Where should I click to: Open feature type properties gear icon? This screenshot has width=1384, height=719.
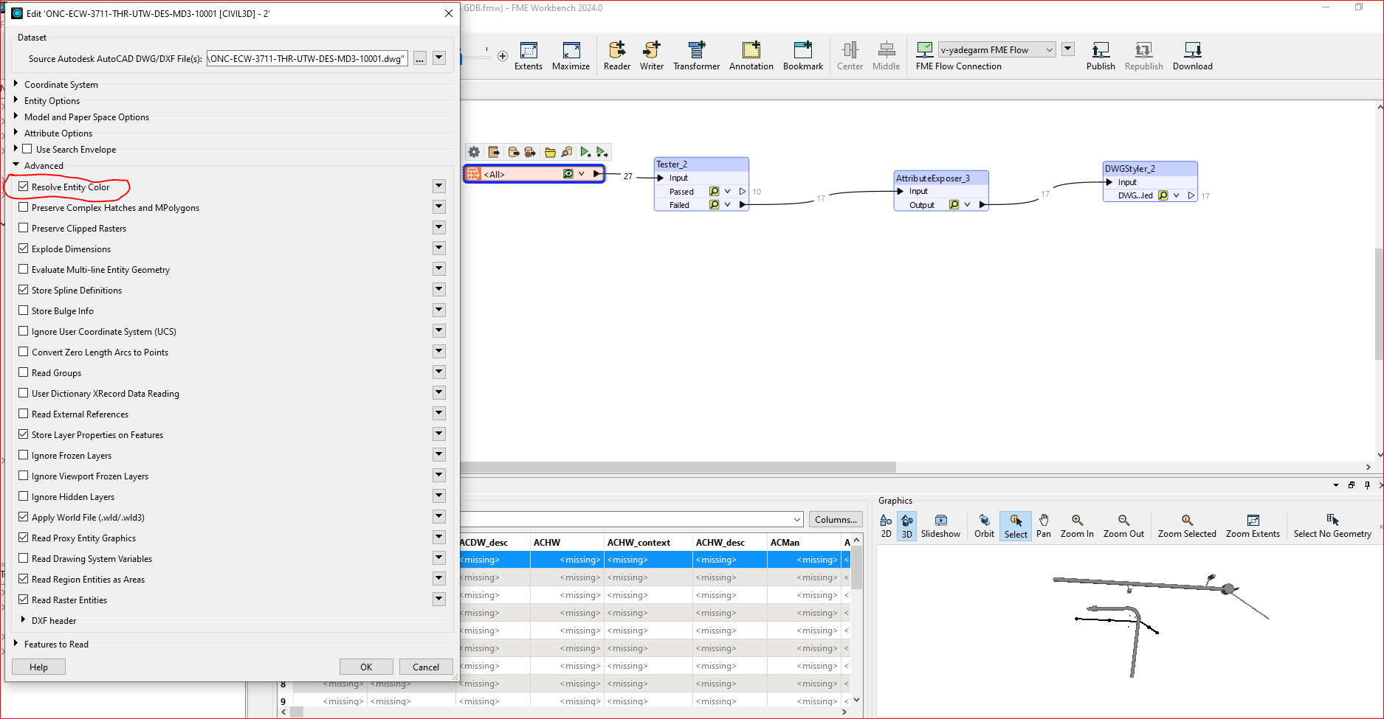[474, 152]
